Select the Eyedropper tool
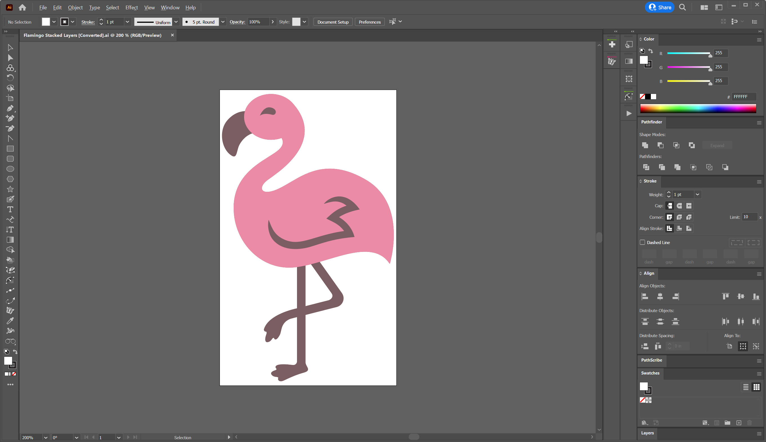The width and height of the screenshot is (766, 442). point(10,321)
